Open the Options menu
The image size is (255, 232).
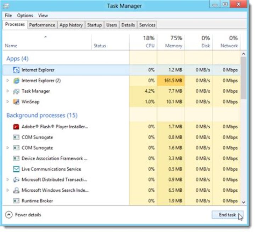(25, 16)
